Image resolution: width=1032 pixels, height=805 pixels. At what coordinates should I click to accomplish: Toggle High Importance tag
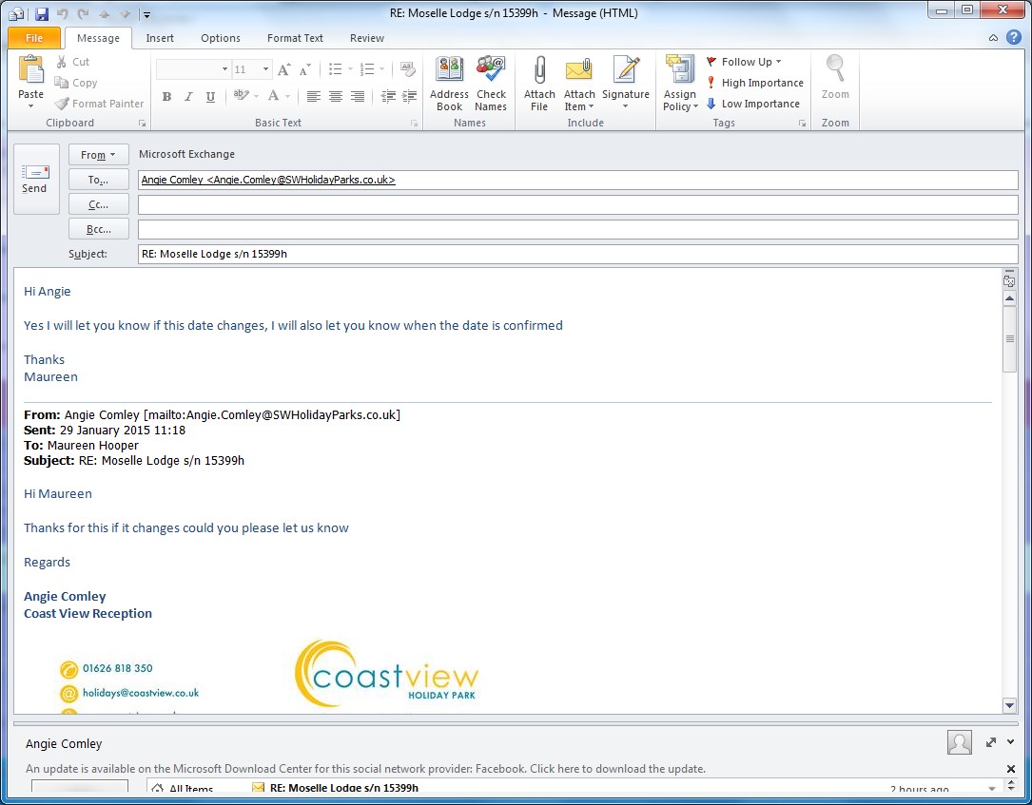(x=755, y=83)
